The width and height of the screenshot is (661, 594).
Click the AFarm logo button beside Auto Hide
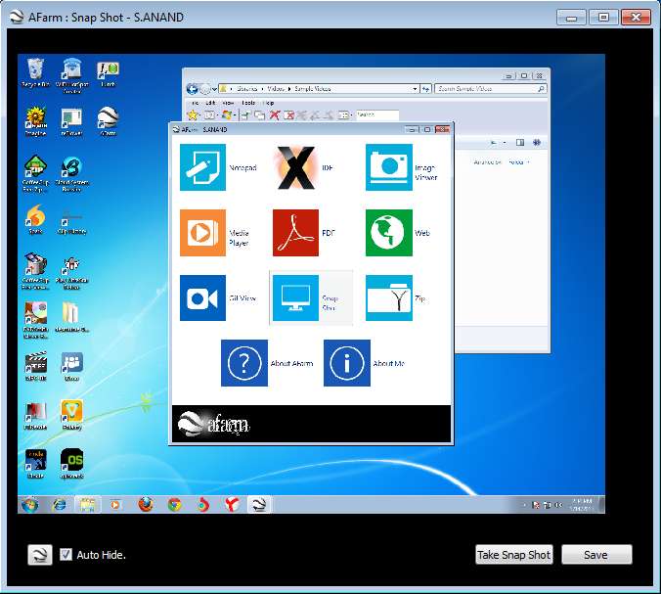click(x=40, y=554)
